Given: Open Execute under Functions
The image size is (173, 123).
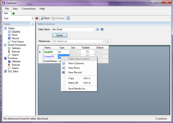Looking at the screenshot, I should pyautogui.click(x=16, y=65).
